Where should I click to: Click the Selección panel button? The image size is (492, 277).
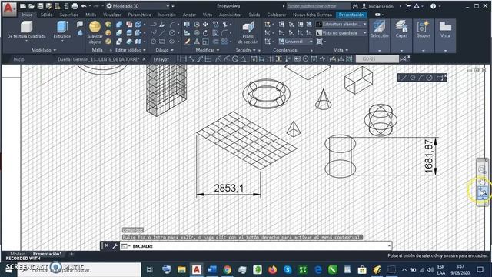(x=379, y=35)
